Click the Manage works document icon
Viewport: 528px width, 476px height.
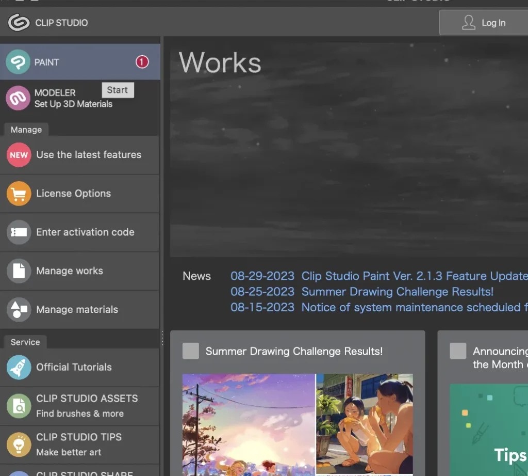point(19,271)
